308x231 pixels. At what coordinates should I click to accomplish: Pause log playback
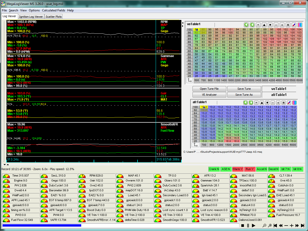pos(248,226)
